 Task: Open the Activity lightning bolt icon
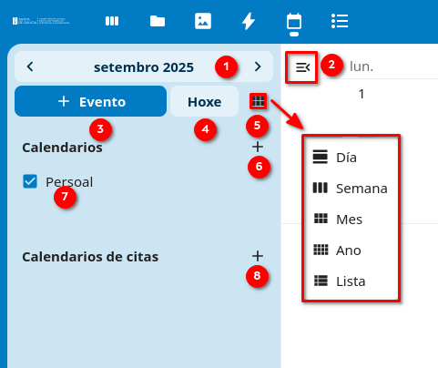coord(249,21)
